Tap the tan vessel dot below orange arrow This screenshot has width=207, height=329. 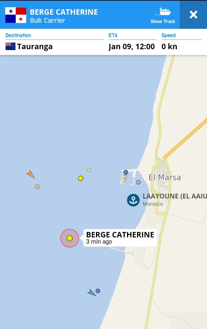point(37,186)
